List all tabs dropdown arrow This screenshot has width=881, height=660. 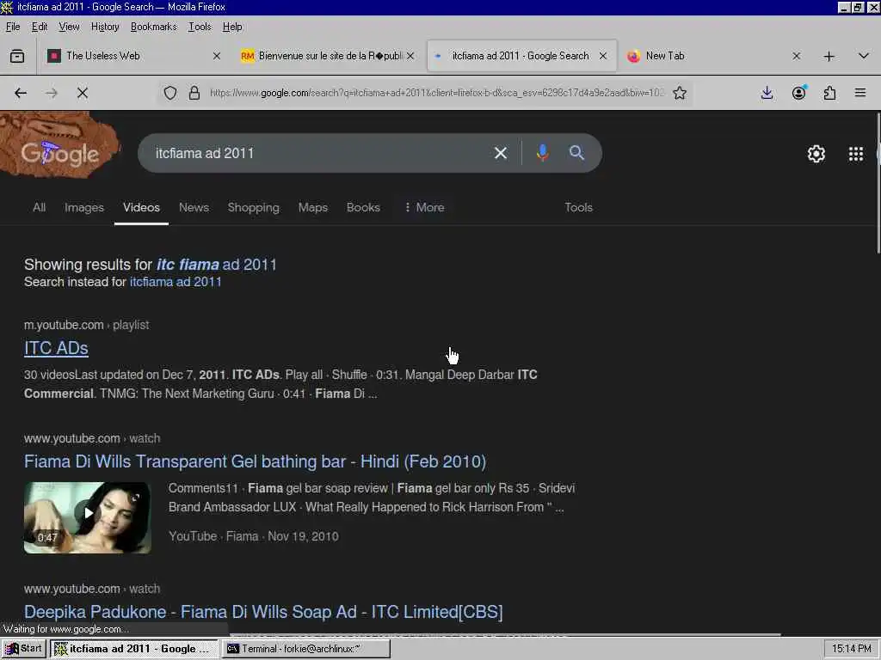pos(864,56)
